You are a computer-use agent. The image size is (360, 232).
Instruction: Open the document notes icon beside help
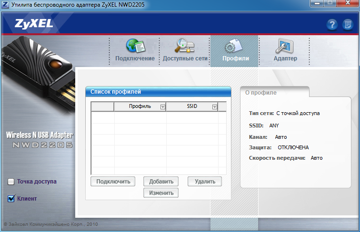pyautogui.click(x=348, y=25)
